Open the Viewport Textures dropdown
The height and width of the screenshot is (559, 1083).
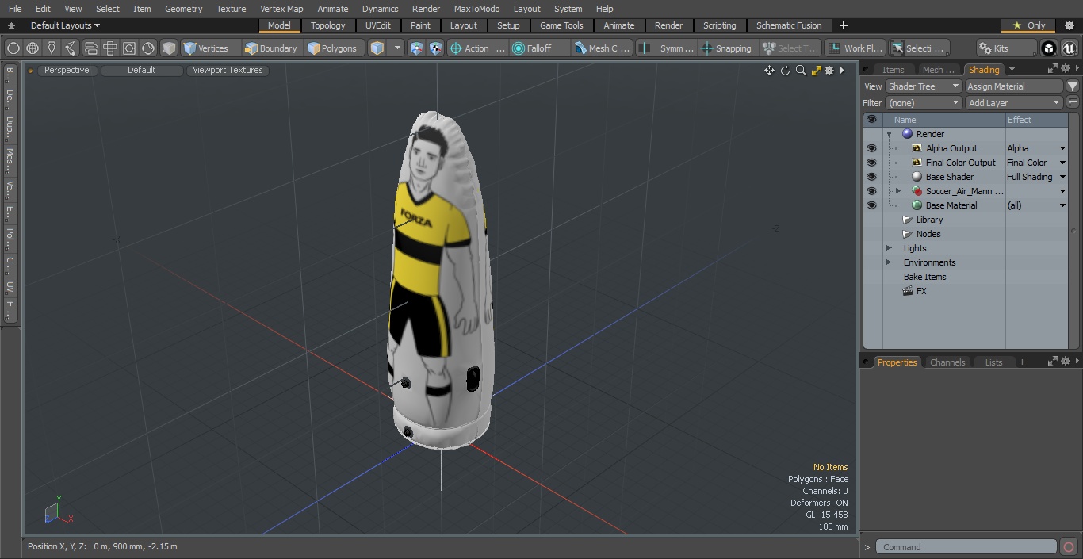pyautogui.click(x=228, y=70)
